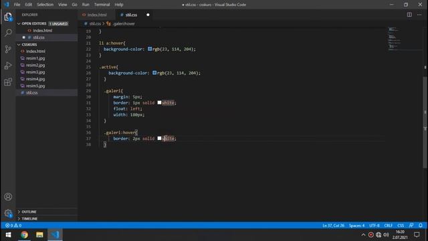
Task: Select the Visual Studio Code taskbar icon
Action: (x=55, y=235)
